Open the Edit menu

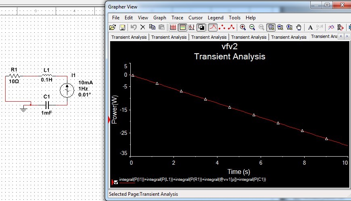[129, 18]
